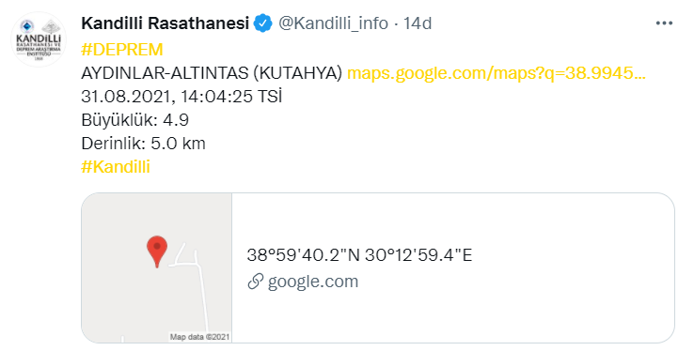
Task: Click the 31.08.2021, 14:04:25 TSİ date line
Action: point(181,97)
